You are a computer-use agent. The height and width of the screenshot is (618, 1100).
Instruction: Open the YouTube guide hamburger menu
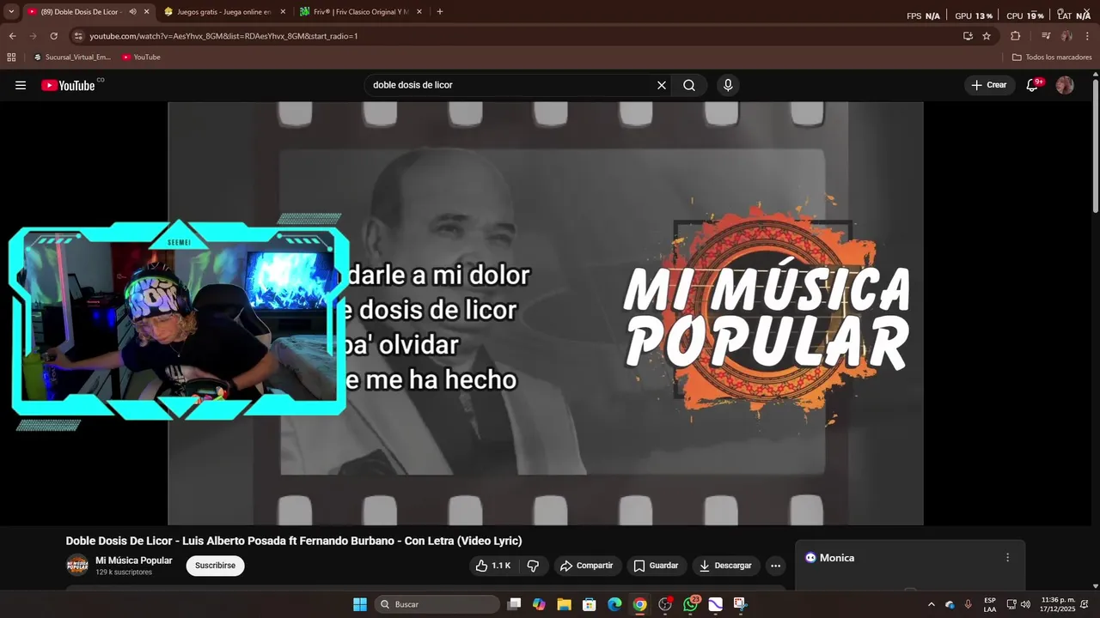[21, 85]
